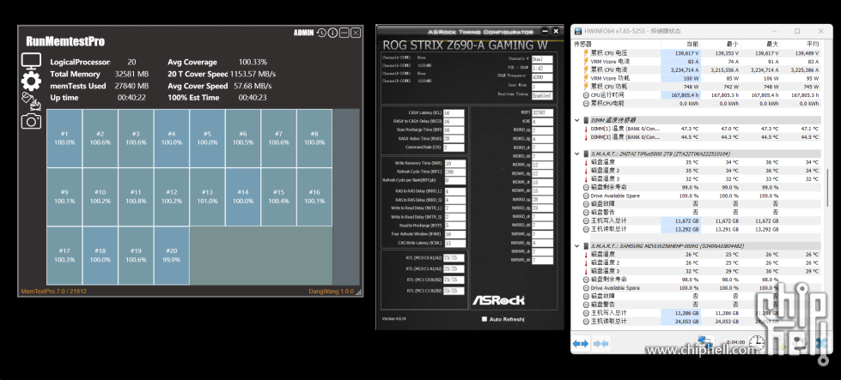Viewport: 841px width, 380px height.
Task: Click the Refresh Cycle Time (tRFC) field
Action: [454, 172]
